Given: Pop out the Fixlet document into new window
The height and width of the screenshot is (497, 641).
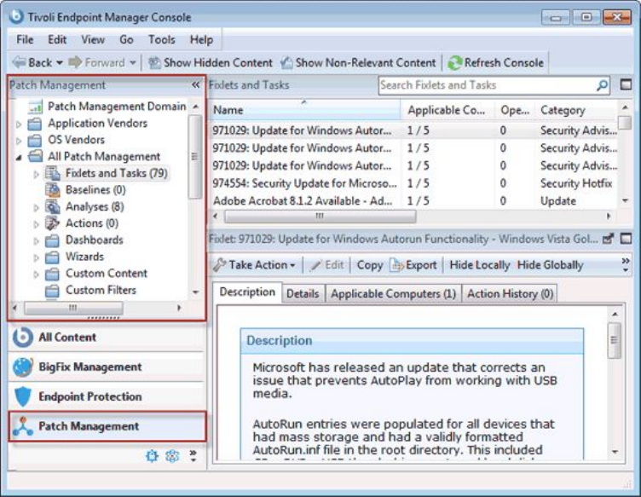Looking at the screenshot, I should click(x=609, y=239).
